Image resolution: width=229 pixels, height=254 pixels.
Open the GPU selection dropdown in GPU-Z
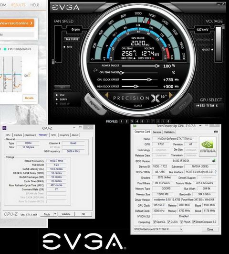point(158,229)
